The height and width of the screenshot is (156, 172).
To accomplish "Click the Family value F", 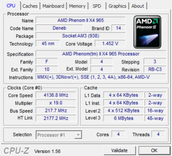I will 47,62.
